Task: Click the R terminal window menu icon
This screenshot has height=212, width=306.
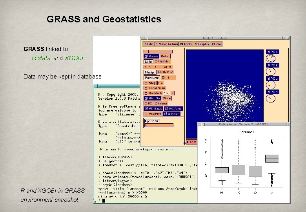Action: point(96,86)
